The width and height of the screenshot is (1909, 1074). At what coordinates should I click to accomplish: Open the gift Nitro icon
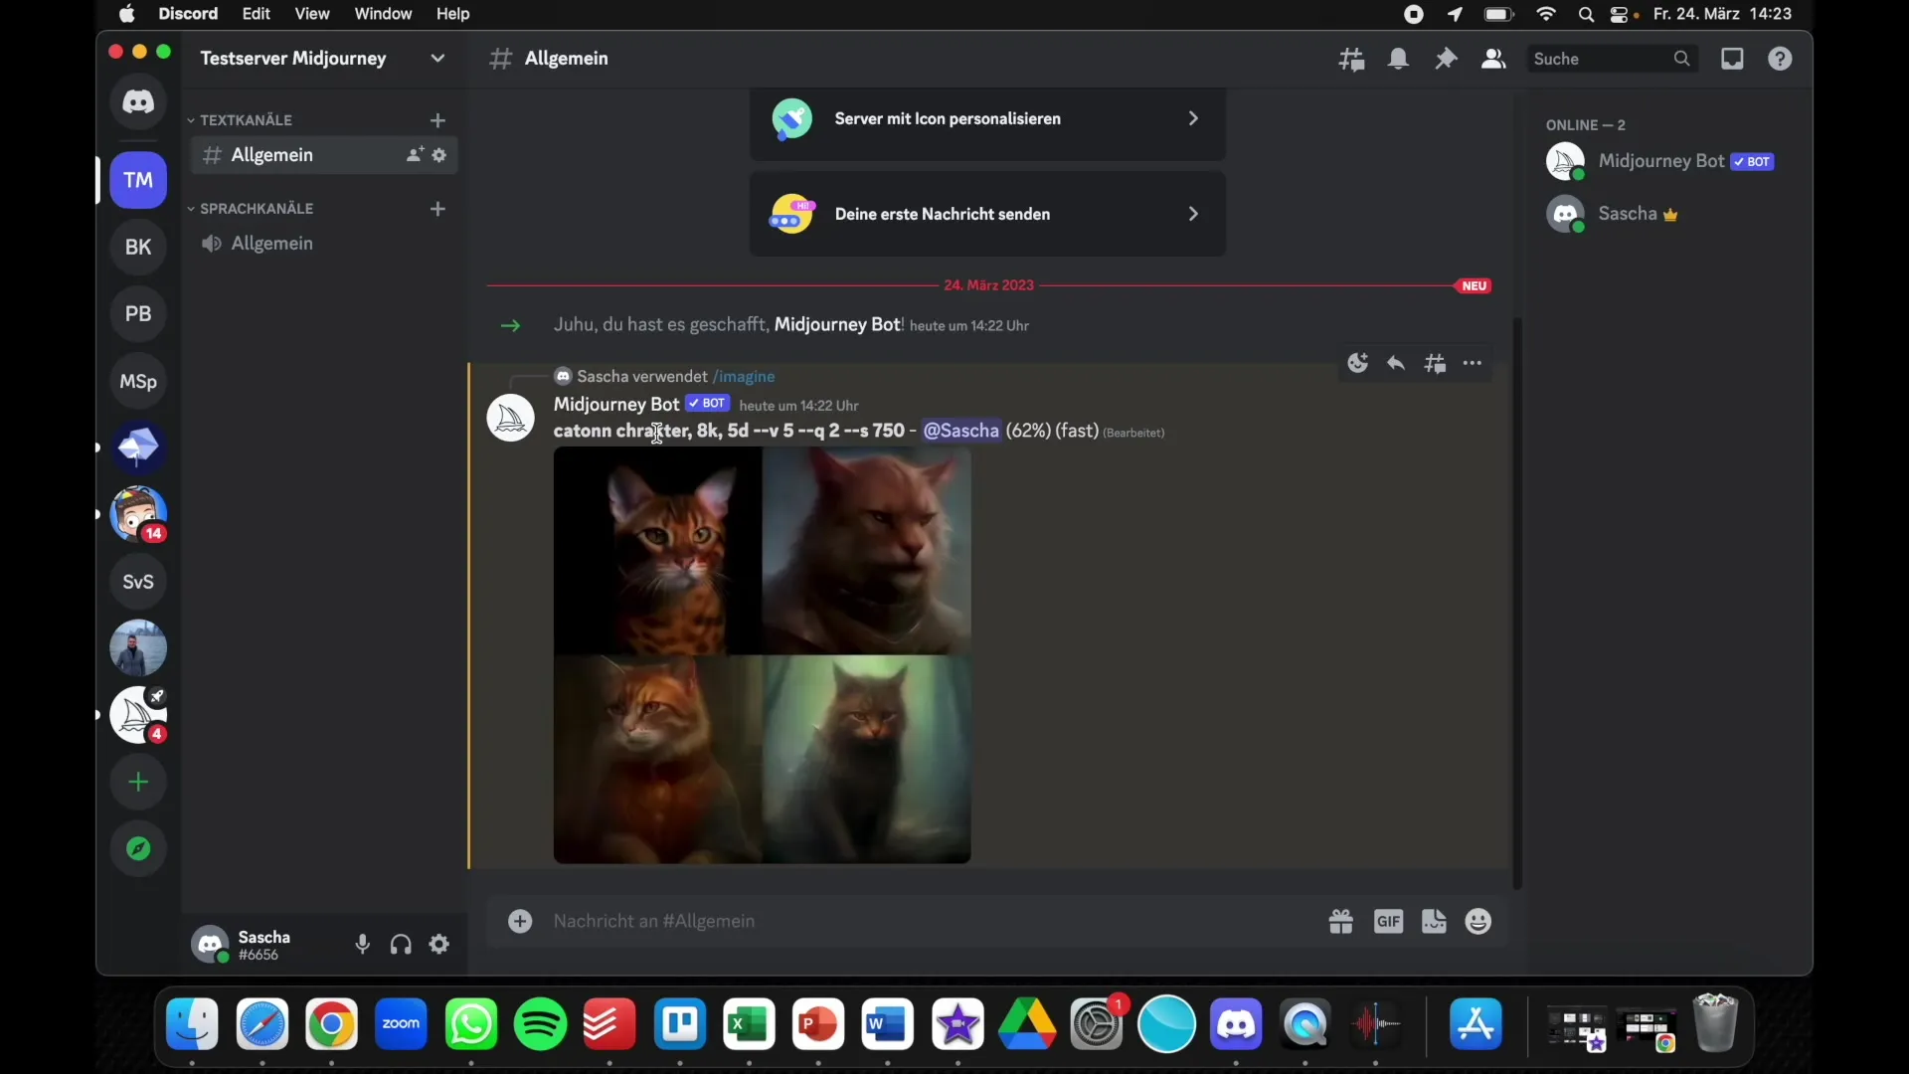[x=1341, y=922]
